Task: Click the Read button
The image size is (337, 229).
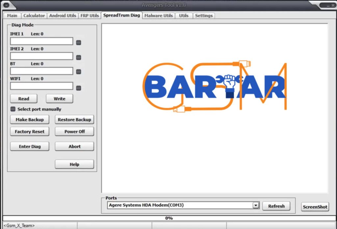Action: point(24,98)
